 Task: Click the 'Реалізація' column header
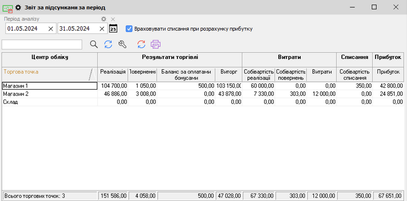click(x=113, y=72)
